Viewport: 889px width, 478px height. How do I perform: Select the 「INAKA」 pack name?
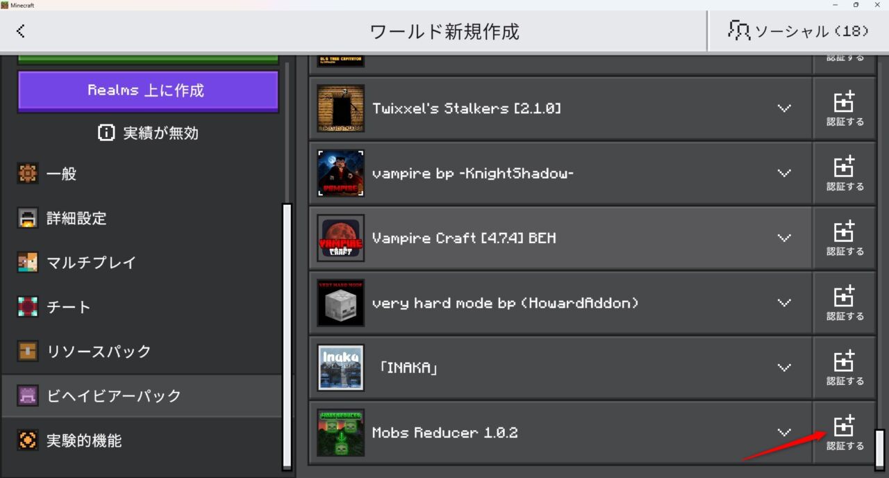408,368
